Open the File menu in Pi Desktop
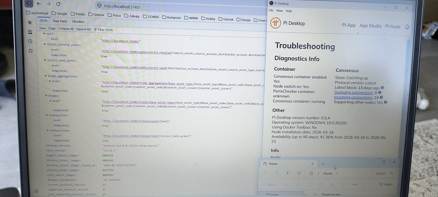This screenshot has width=438, height=197. (x=271, y=11)
